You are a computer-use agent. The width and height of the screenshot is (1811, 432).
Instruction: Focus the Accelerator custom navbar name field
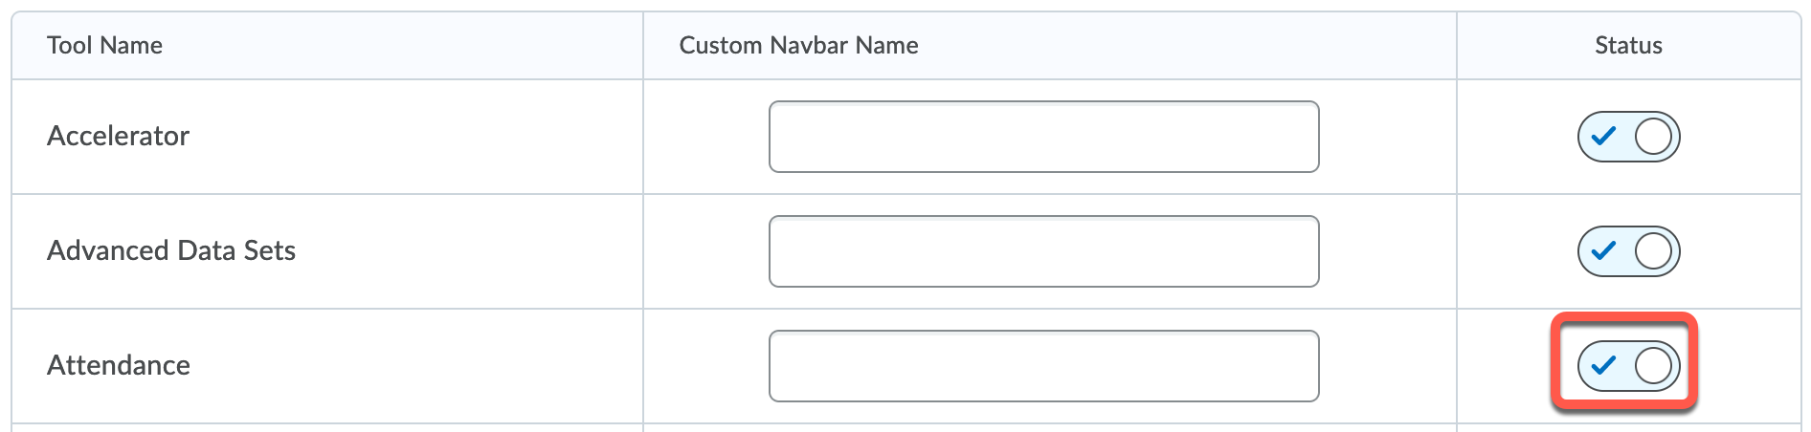coord(1043,137)
